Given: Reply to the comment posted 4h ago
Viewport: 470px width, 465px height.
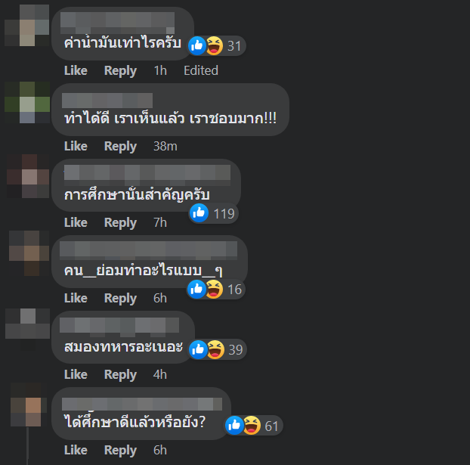Looking at the screenshot, I should 120,375.
